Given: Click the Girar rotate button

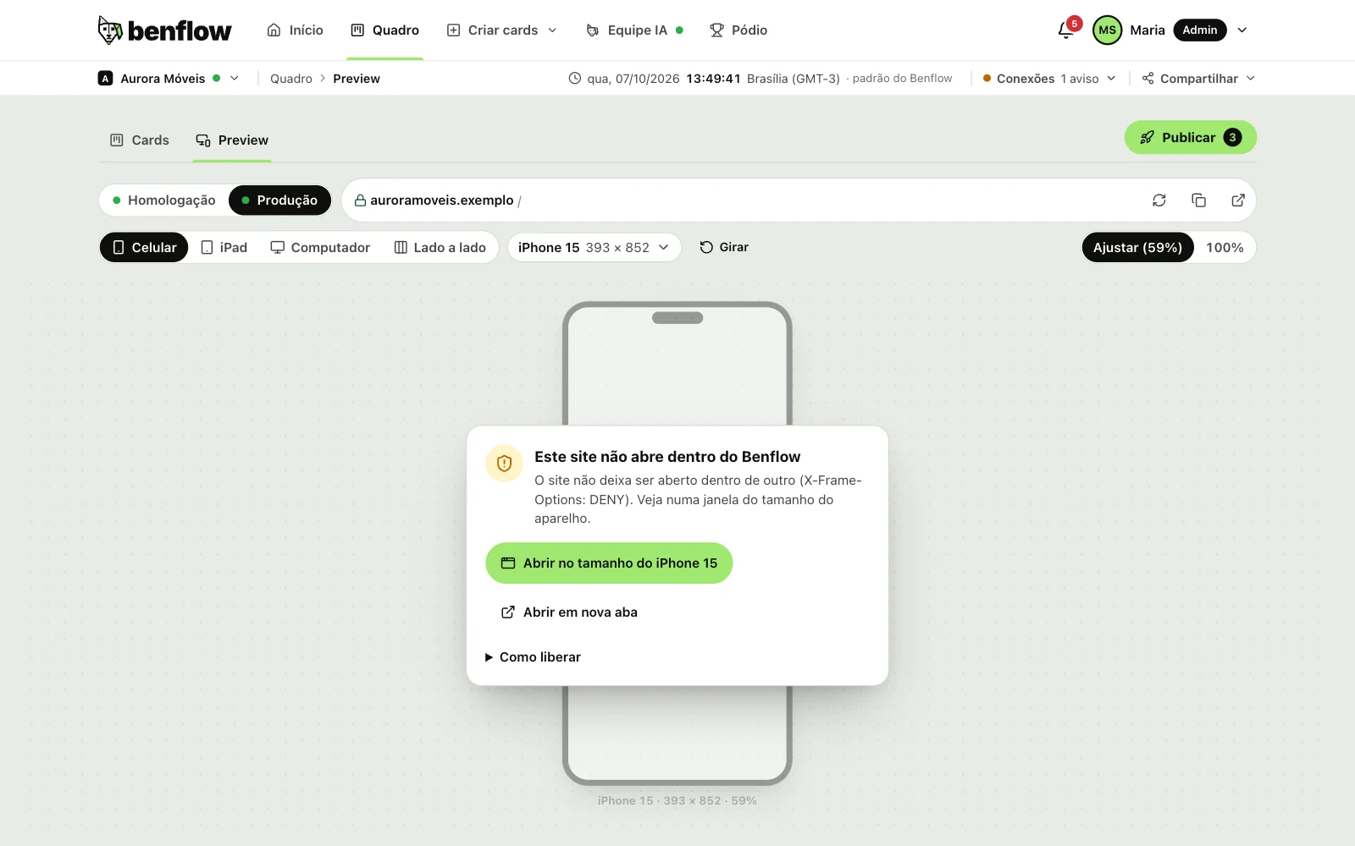Looking at the screenshot, I should [724, 247].
